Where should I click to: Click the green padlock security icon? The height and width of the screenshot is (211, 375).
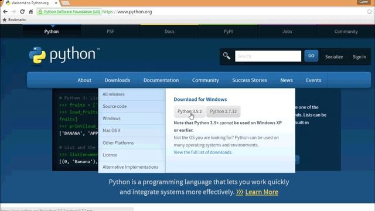click(x=40, y=12)
